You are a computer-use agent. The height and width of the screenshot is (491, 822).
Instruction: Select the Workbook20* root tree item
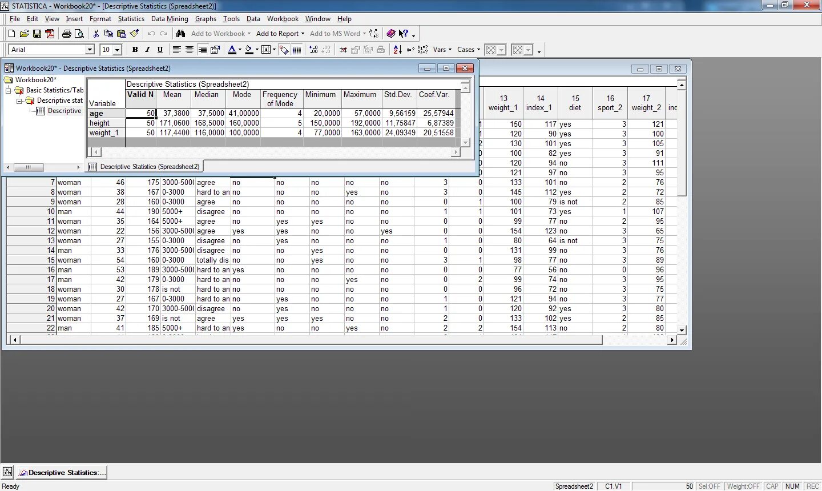(x=35, y=80)
